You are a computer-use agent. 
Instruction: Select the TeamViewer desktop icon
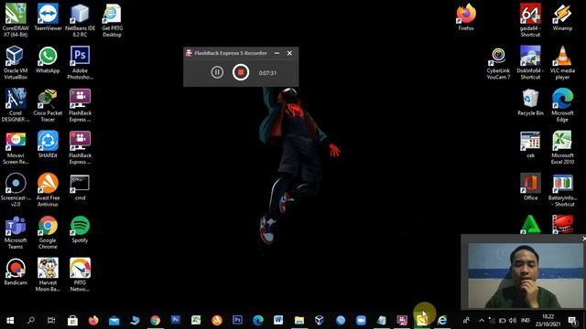click(48, 17)
